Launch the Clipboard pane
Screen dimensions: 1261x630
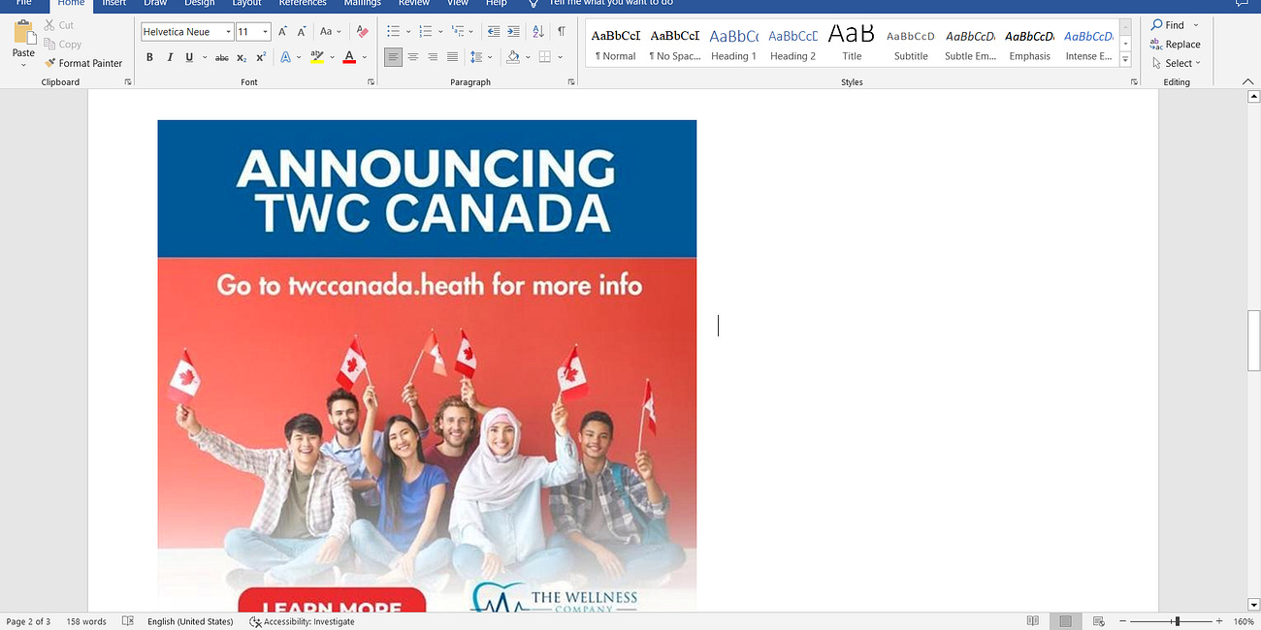tap(128, 82)
